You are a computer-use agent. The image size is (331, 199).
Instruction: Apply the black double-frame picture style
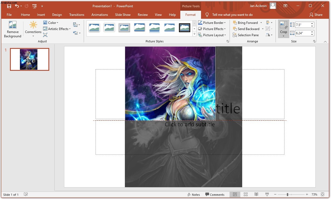(x=185, y=27)
